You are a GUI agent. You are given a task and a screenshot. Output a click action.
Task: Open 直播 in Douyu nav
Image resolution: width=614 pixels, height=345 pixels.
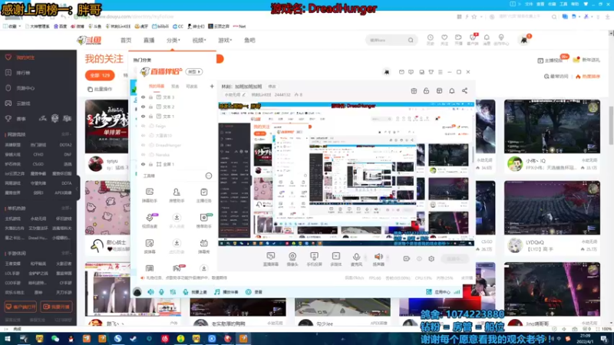149,41
